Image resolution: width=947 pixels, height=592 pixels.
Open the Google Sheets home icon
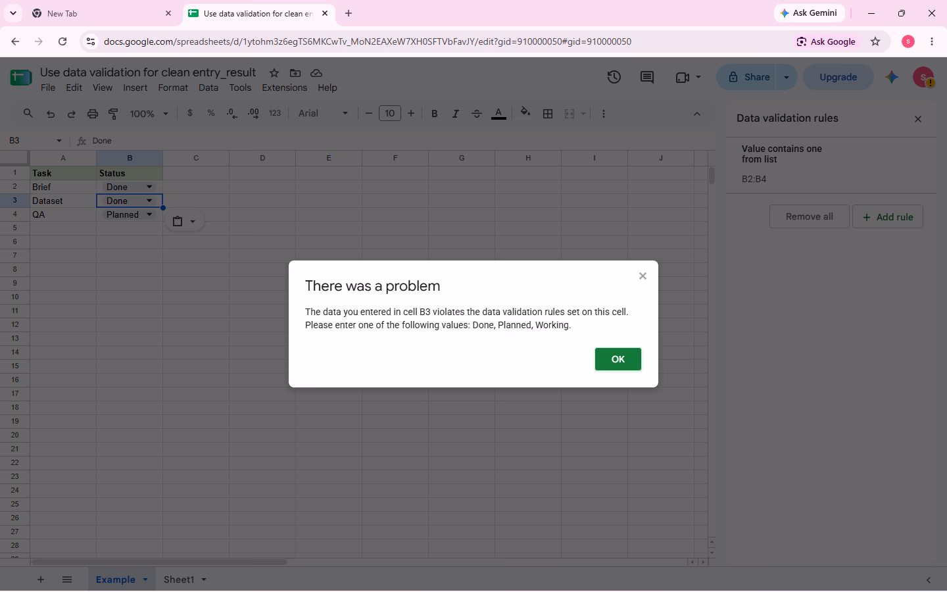click(x=21, y=78)
